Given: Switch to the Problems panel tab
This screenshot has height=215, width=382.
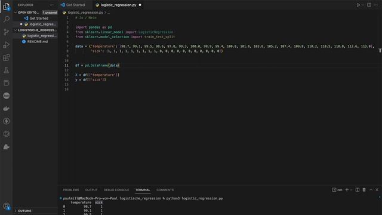Looking at the screenshot, I should [x=71, y=190].
